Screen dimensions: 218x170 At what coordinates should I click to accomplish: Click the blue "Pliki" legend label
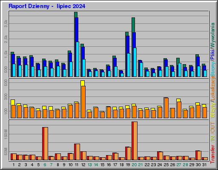pos(212,54)
